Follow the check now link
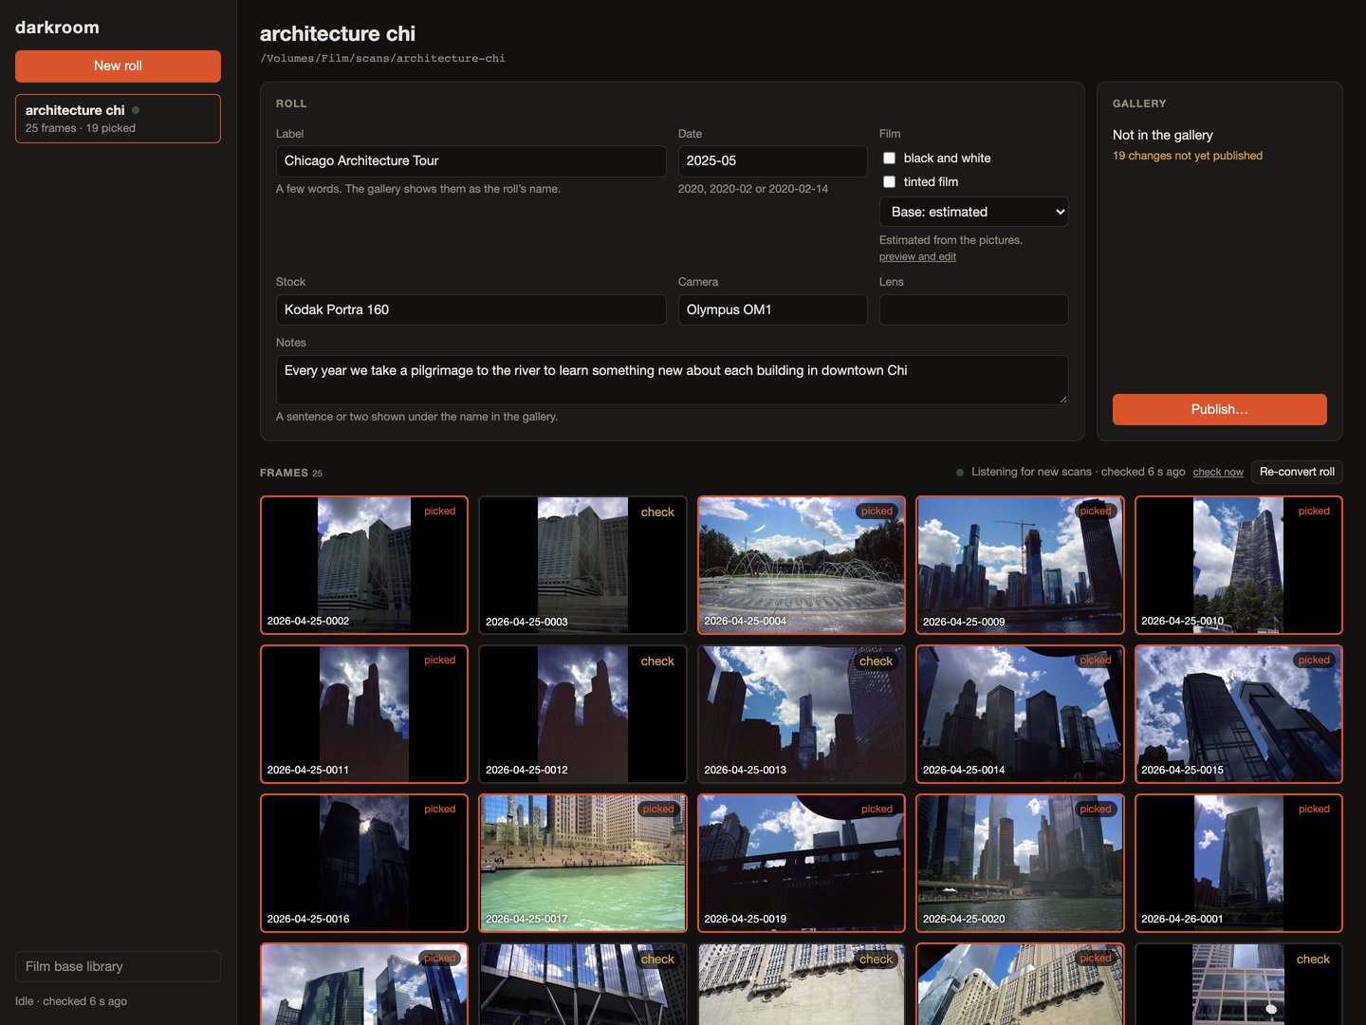 tap(1218, 473)
